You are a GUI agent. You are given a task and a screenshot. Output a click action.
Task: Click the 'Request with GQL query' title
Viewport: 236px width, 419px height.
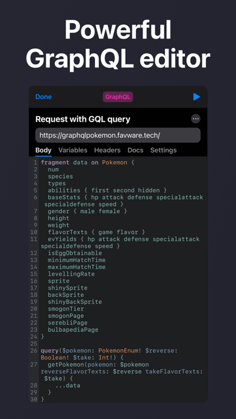coord(83,119)
